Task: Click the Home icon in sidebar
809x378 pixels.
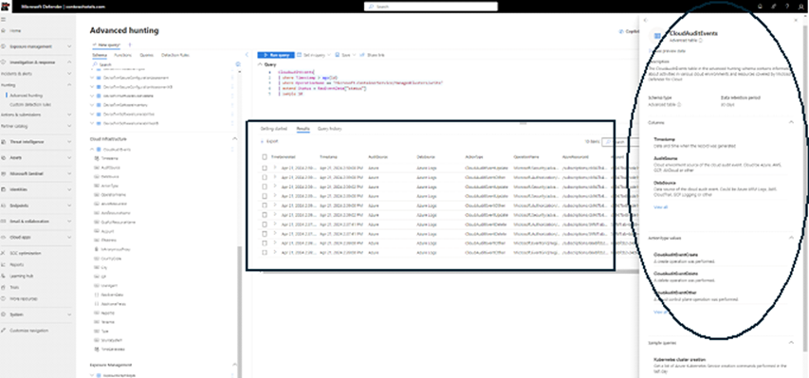Action: 4,31
